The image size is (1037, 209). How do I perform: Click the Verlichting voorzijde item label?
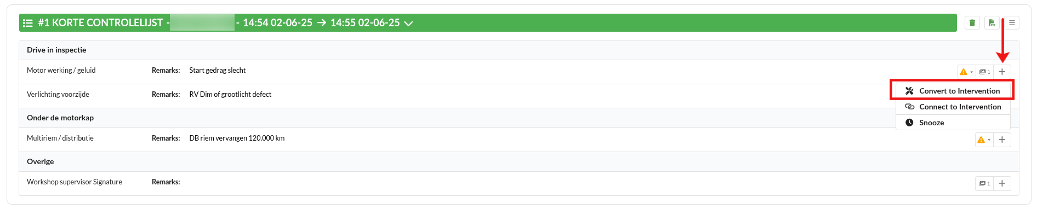58,94
